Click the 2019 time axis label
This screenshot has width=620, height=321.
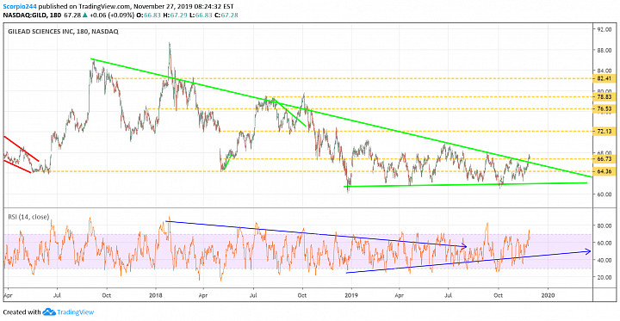[350, 294]
